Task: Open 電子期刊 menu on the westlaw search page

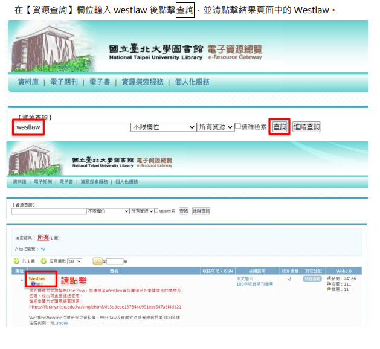Action: pyautogui.click(x=64, y=82)
